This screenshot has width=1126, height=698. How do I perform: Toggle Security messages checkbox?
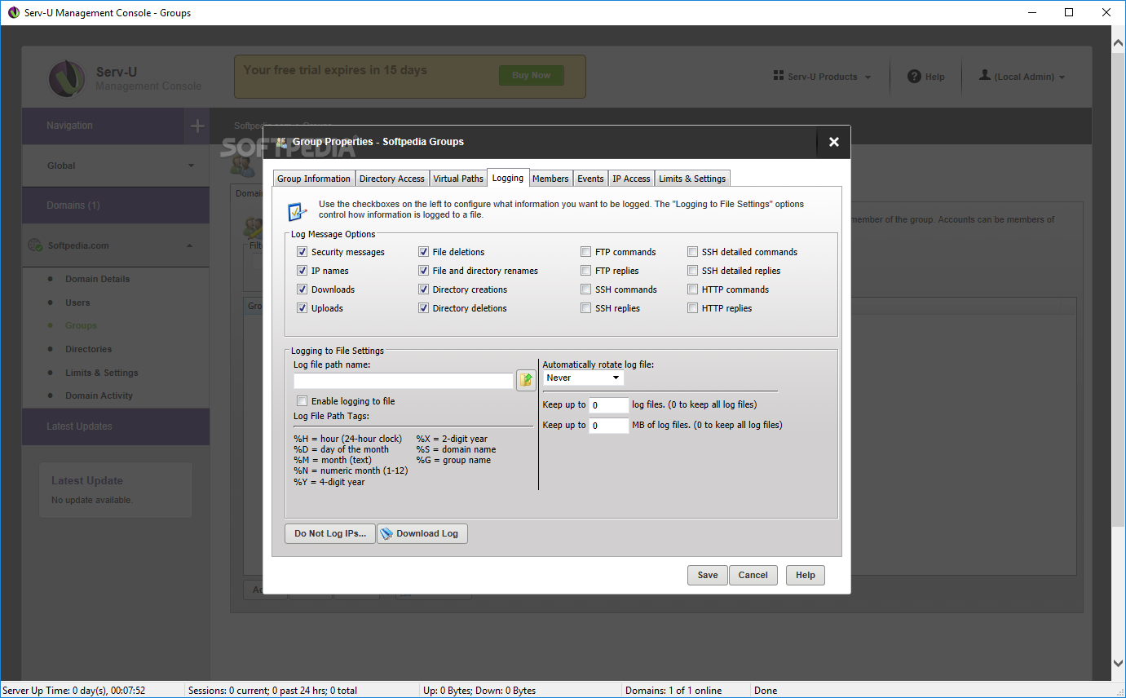coord(302,252)
